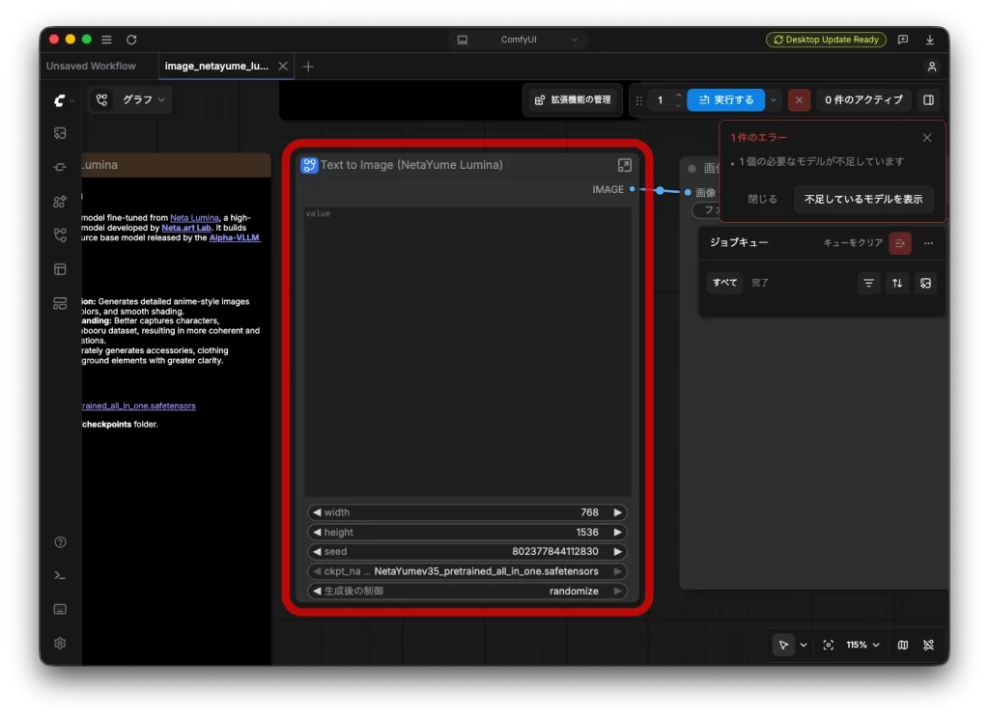Select the pointer mode tool
The image size is (989, 718).
(x=783, y=645)
